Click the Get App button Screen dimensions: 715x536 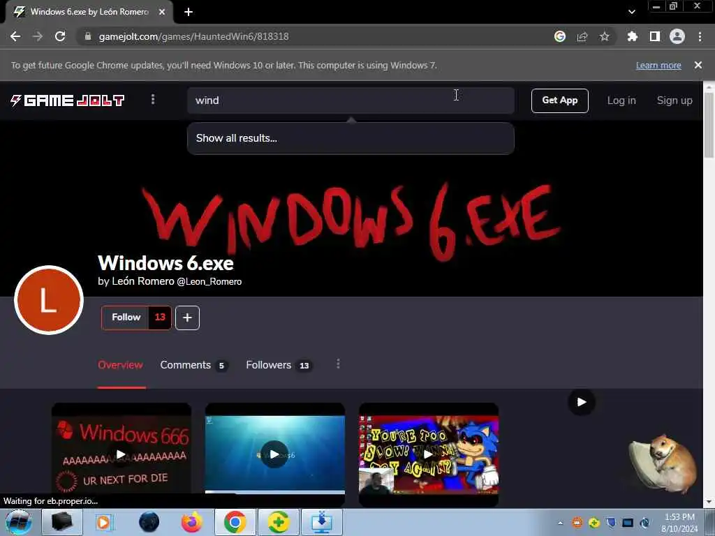click(x=559, y=100)
